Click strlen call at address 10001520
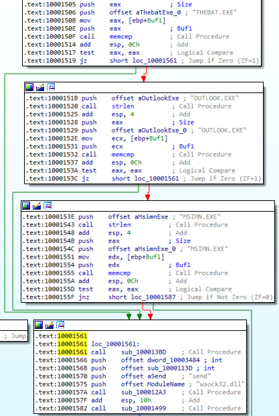279x416 pixels. point(122,106)
